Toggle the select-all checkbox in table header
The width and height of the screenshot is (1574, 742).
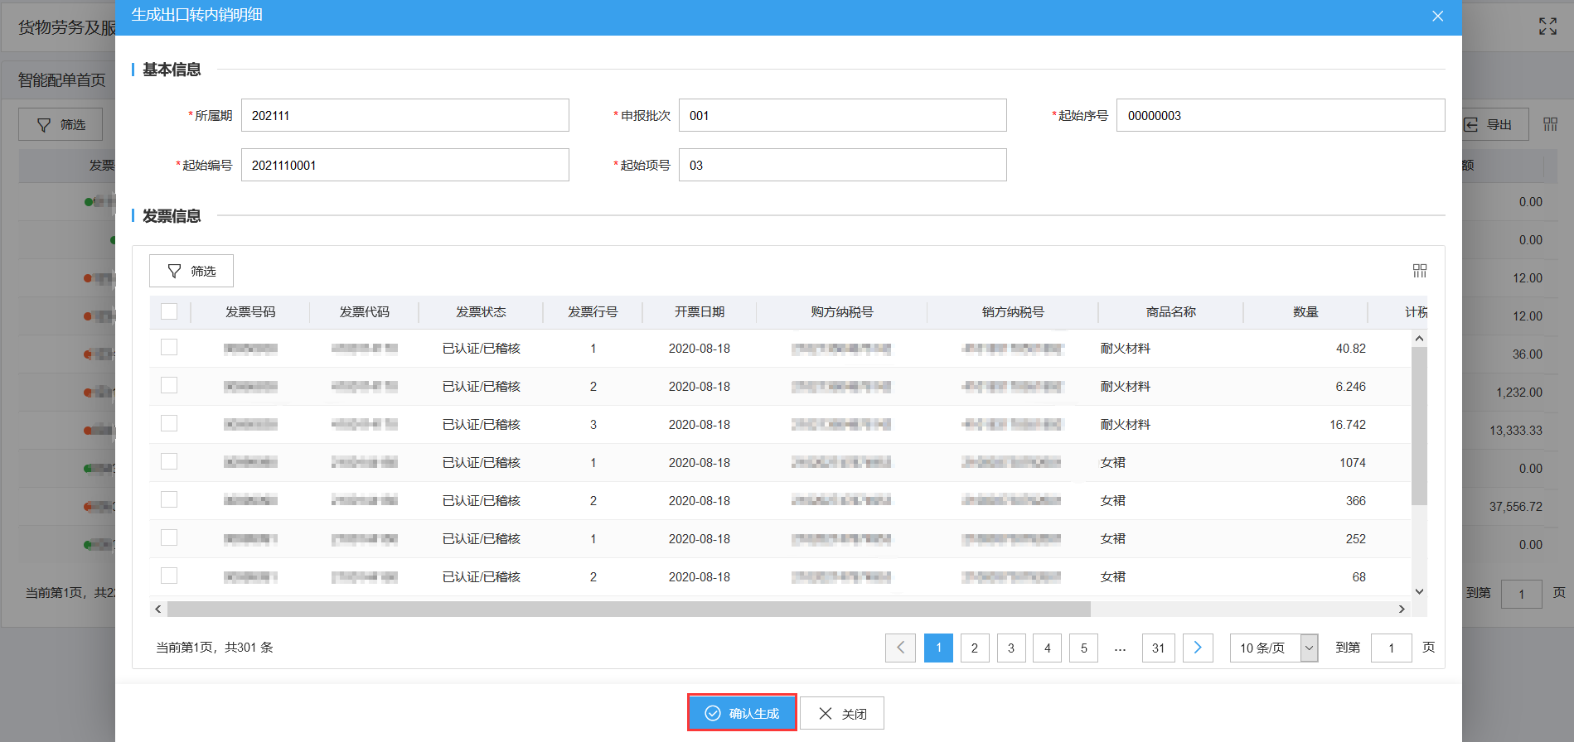pos(169,311)
